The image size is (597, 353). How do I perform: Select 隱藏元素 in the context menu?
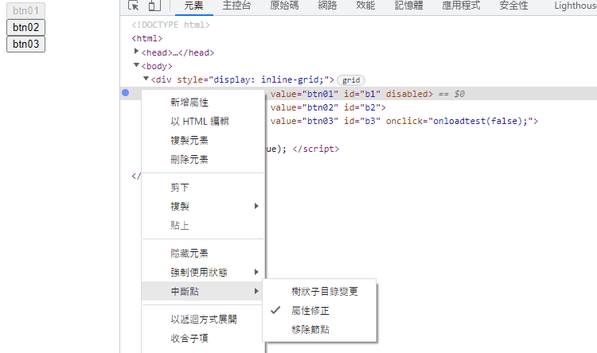pos(189,254)
